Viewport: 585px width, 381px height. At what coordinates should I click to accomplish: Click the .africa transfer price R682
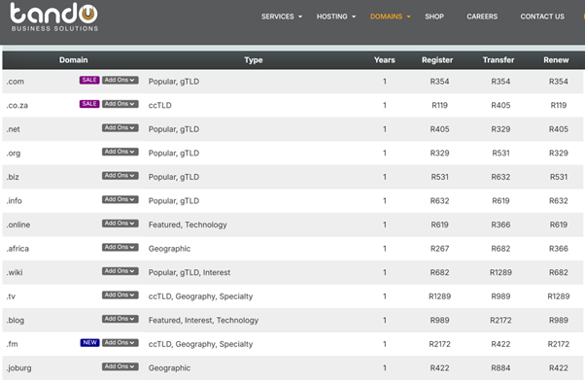(x=500, y=249)
